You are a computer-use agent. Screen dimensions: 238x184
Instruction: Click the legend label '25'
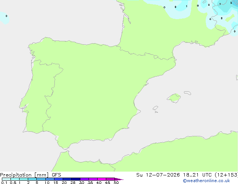tap(73, 182)
